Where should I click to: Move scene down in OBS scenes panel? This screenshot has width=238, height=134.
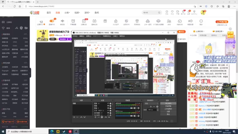tap(84, 117)
